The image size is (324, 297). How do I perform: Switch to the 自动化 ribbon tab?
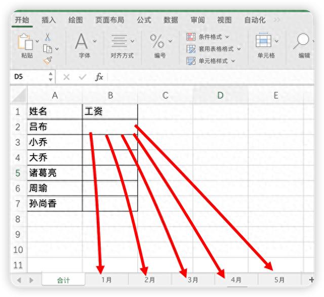tap(255, 20)
